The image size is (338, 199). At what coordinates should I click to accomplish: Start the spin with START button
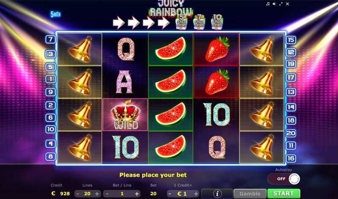pos(283,193)
